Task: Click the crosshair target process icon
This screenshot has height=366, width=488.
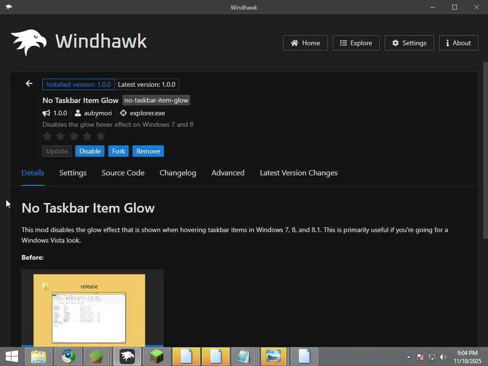Action: [x=123, y=113]
